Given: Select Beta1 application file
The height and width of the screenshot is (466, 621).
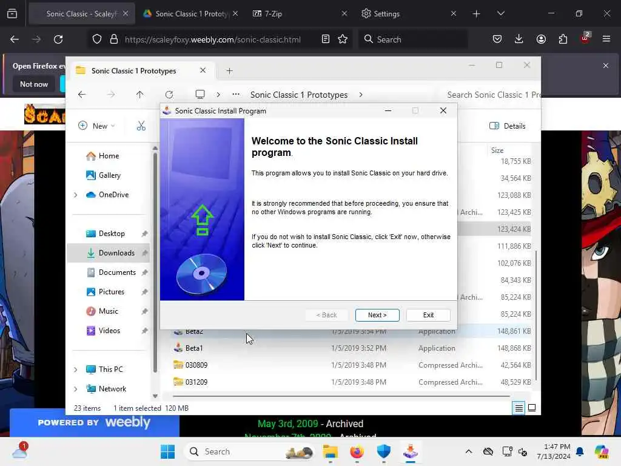Looking at the screenshot, I should [352, 348].
